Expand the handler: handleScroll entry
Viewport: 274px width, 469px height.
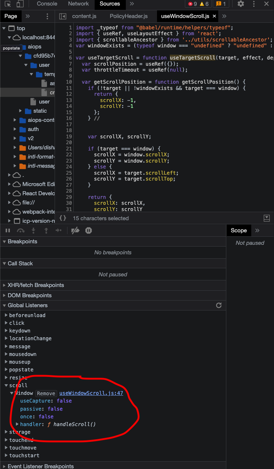[x=16, y=424]
